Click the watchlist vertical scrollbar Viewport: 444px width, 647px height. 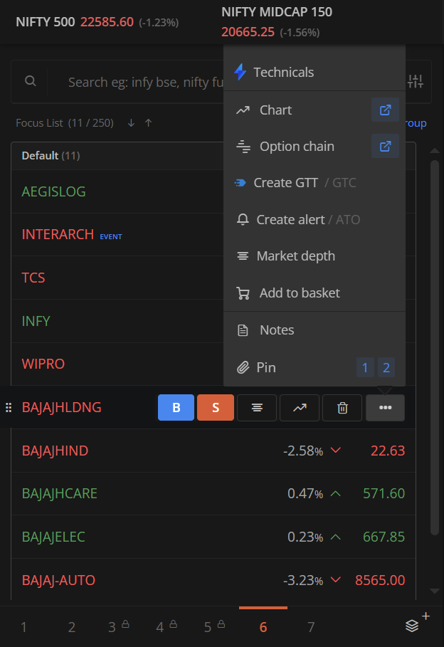(x=435, y=347)
